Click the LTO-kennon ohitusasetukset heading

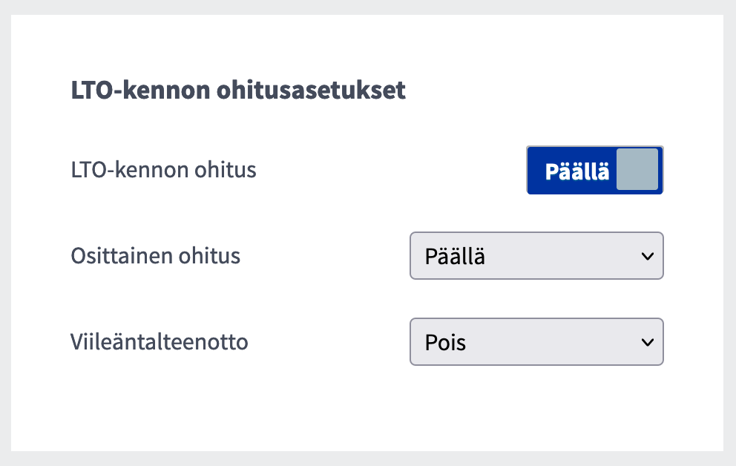click(238, 91)
